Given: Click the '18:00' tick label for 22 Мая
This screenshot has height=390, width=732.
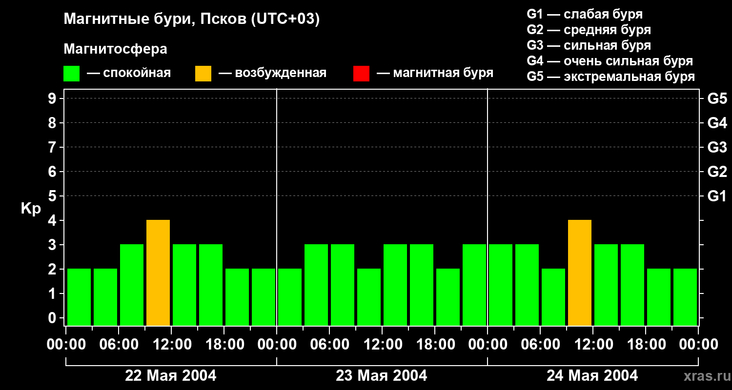Looking at the screenshot, I should 224,345.
